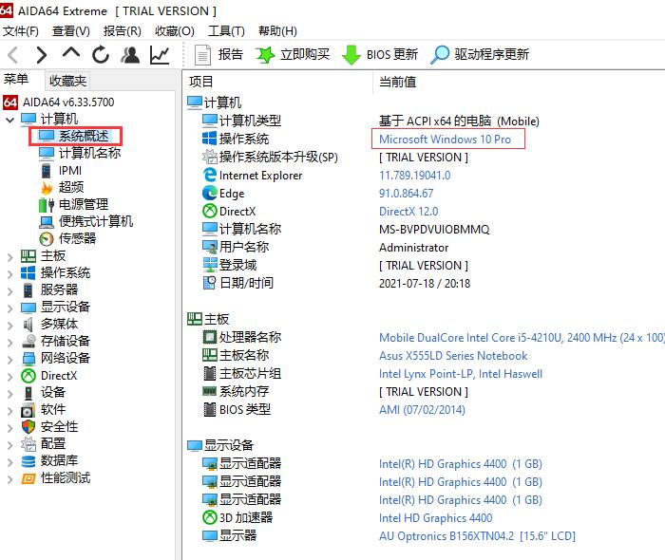Screen dimensions: 665x560
Task: Expand the 主板 tree node
Action: 10,256
